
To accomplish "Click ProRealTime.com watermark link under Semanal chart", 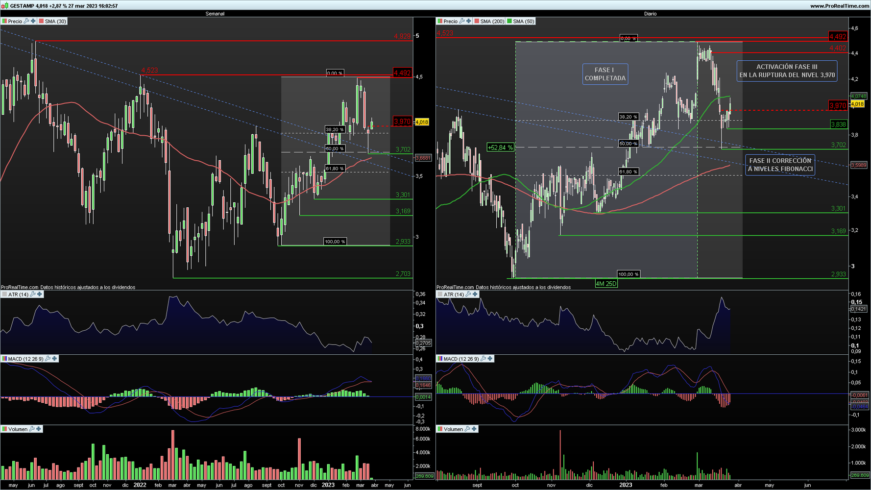I will 20,287.
